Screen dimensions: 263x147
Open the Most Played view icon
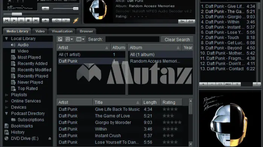13,57
